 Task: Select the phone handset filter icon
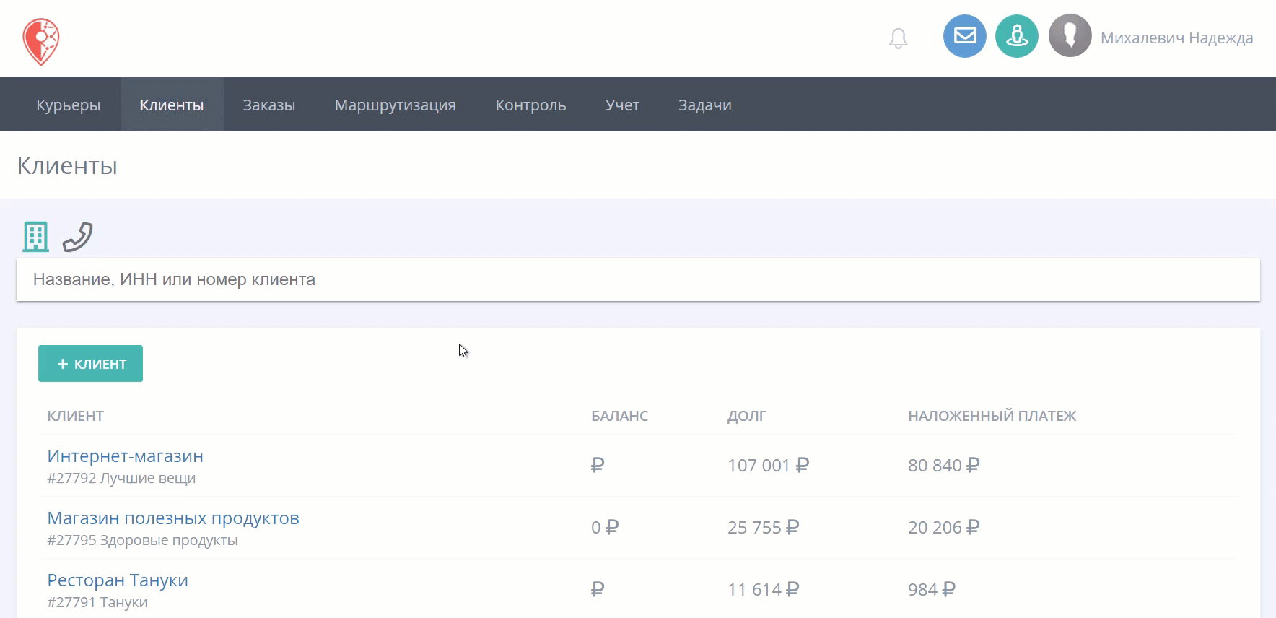[x=78, y=237]
